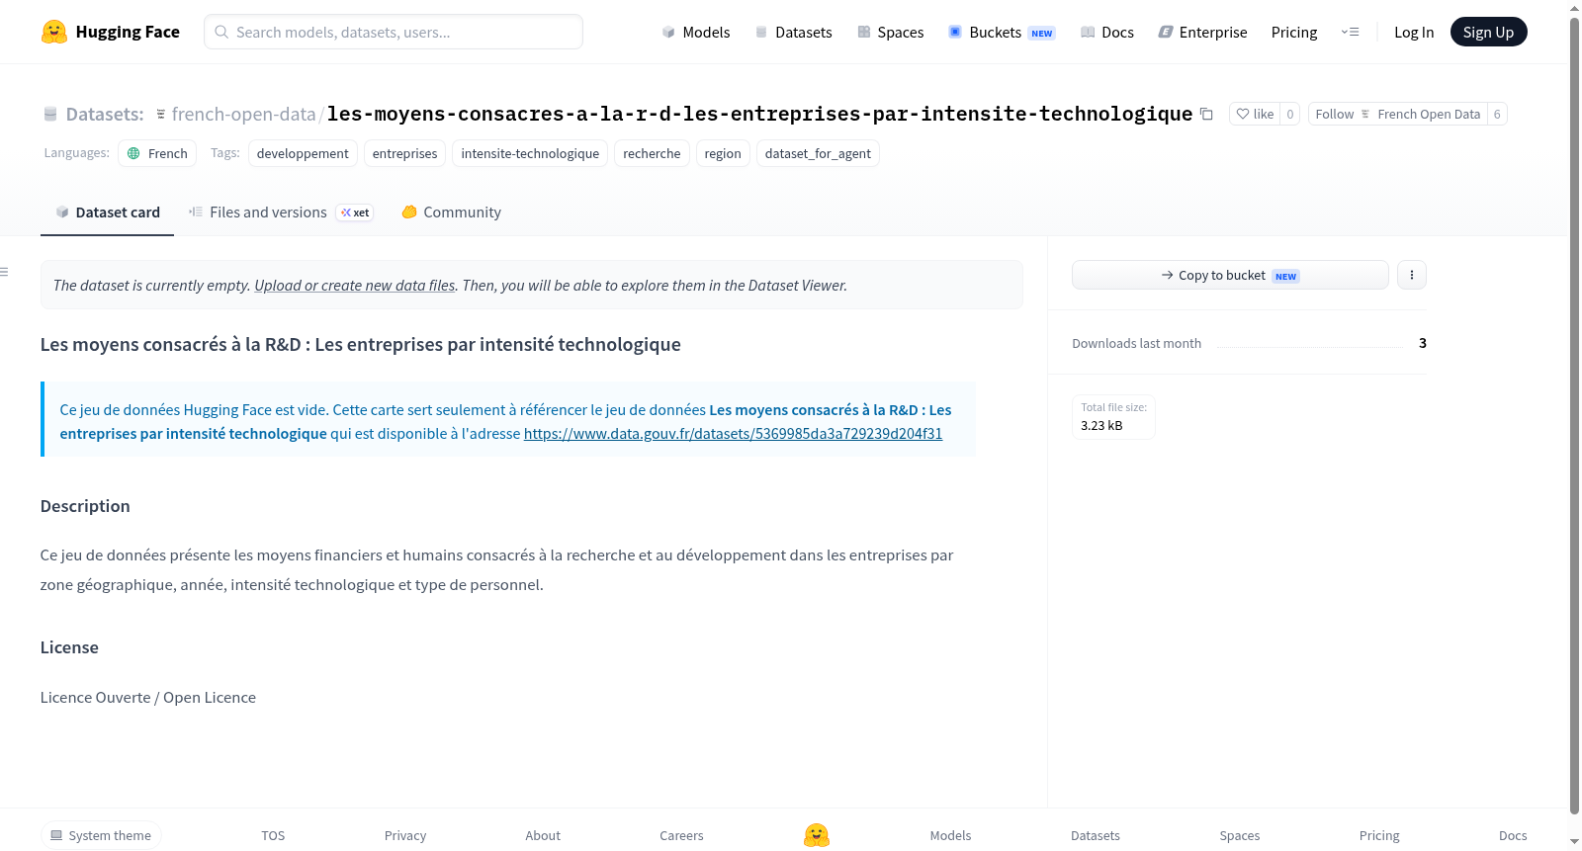Open Pricing in the top navigation
The height and width of the screenshot is (851, 1582).
pyautogui.click(x=1294, y=32)
